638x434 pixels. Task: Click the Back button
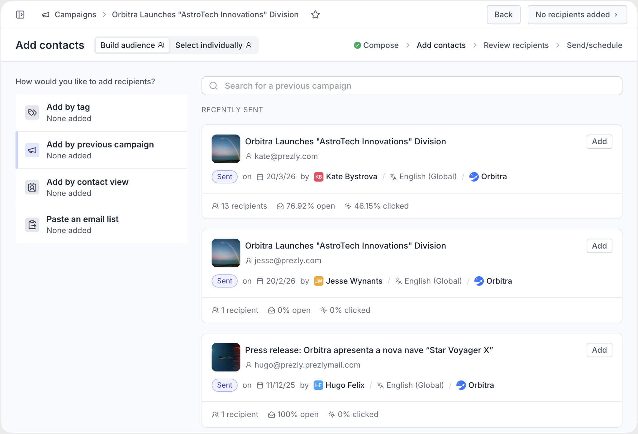503,15
